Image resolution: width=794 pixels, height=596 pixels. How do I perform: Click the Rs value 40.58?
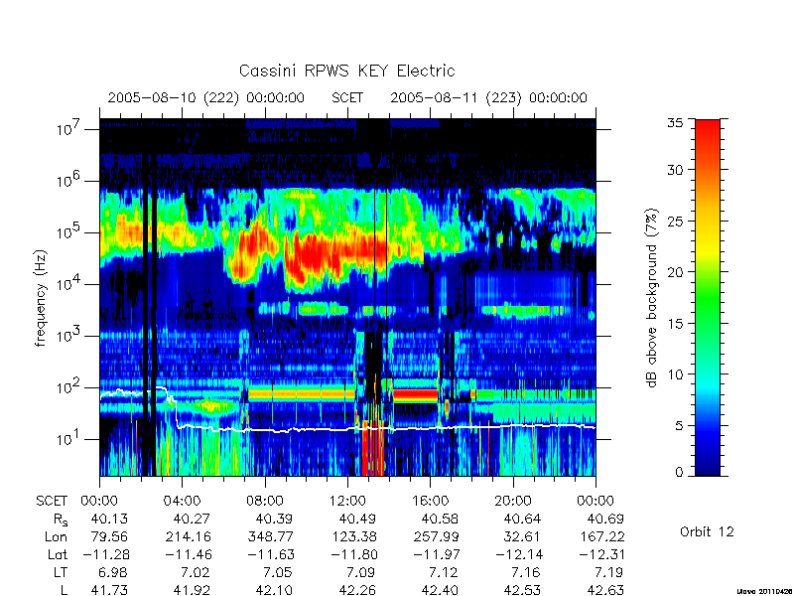439,519
